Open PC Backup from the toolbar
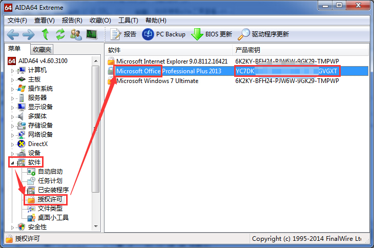Viewport: 374px width, 248px height. pyautogui.click(x=163, y=34)
